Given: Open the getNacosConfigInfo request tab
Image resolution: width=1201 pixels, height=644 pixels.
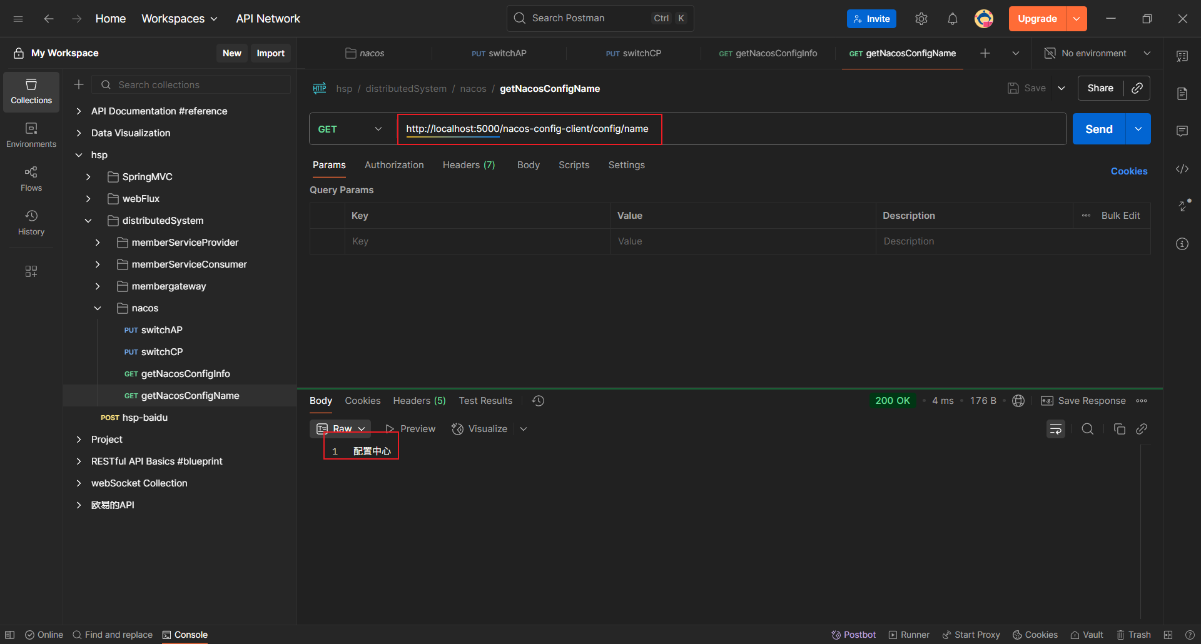Looking at the screenshot, I should click(768, 53).
